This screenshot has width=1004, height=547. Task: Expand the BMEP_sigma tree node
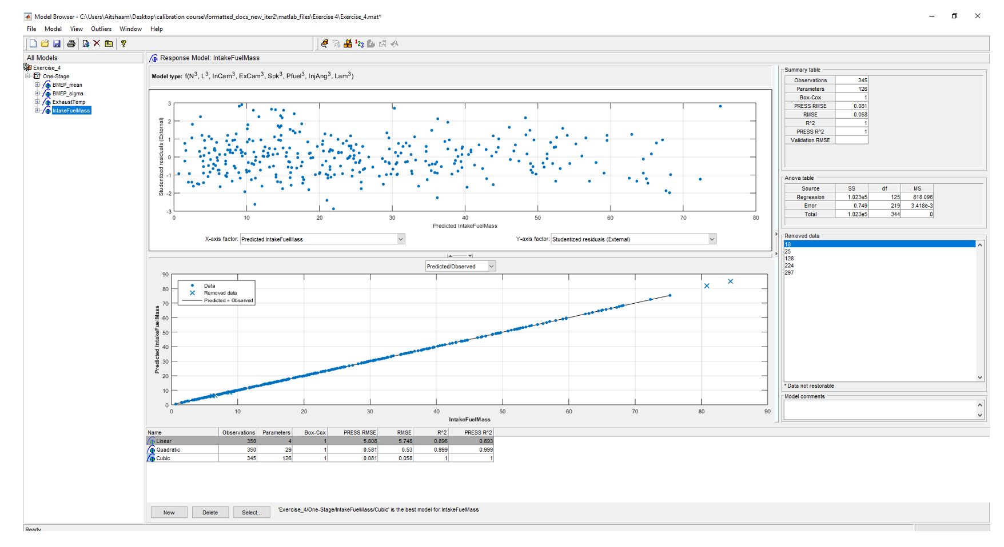pos(37,93)
